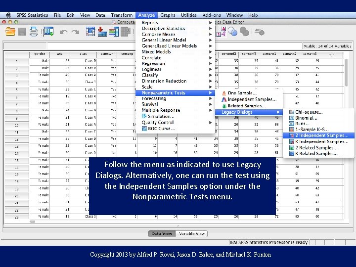Expand the Multiple Response submenu

[175, 110]
